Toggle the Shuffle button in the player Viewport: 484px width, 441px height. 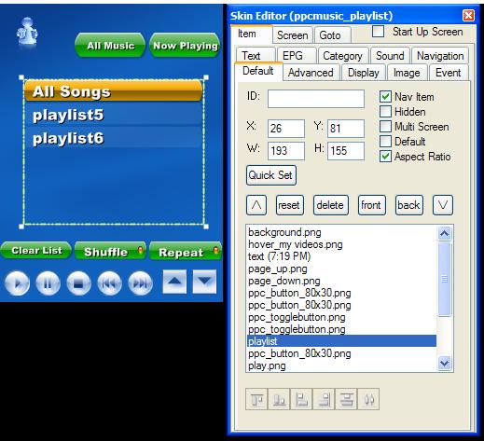[x=110, y=252]
